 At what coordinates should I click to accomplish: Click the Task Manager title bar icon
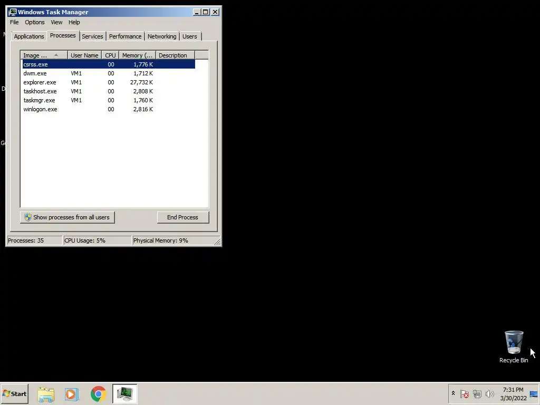pos(13,12)
